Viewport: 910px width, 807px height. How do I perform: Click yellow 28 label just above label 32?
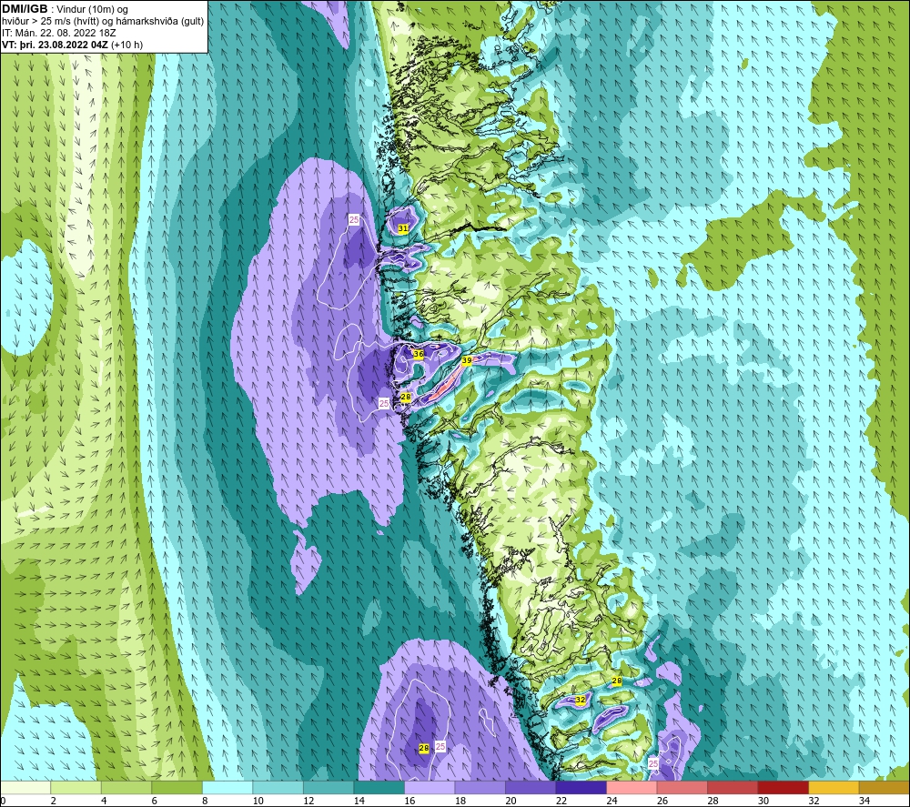click(x=617, y=681)
